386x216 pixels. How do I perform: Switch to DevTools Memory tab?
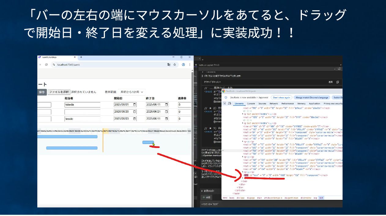click(301, 104)
